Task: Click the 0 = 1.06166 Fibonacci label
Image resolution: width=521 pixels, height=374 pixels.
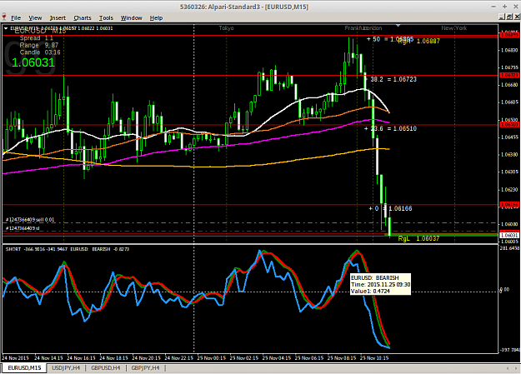Action: (390, 208)
